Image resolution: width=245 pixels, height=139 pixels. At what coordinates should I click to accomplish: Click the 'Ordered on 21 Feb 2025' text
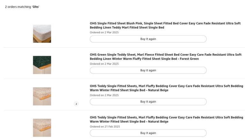pyautogui.click(x=105, y=127)
